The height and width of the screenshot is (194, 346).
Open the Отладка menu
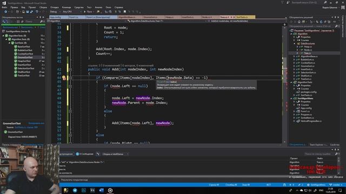[x=54, y=7]
